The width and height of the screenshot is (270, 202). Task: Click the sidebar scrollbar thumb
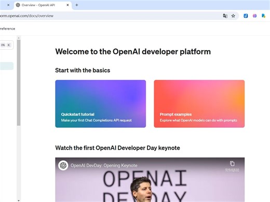coord(19,83)
